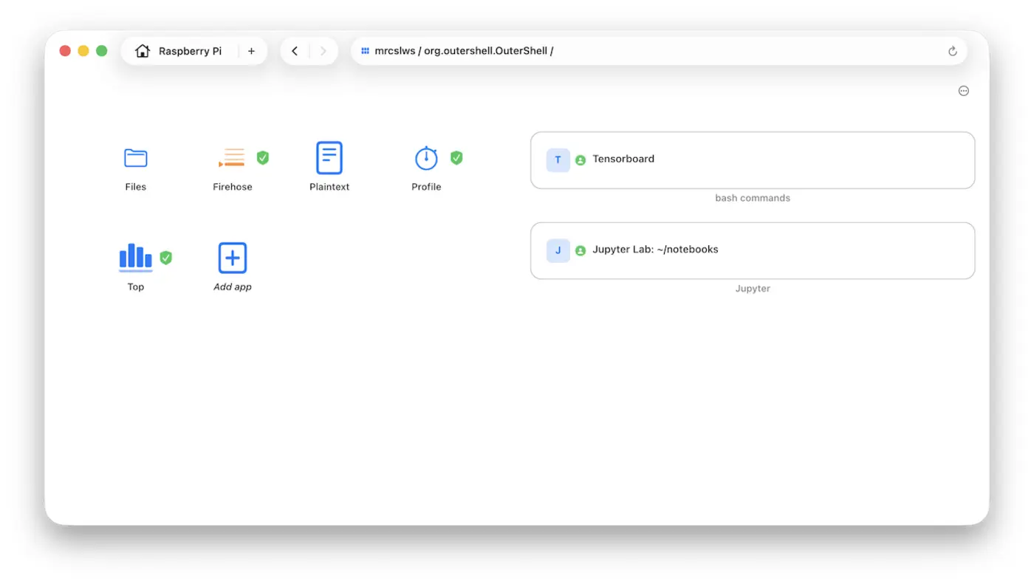The width and height of the screenshot is (1034, 584).
Task: Go back with the left arrow
Action: coord(295,51)
